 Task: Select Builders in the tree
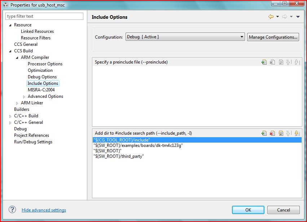[22, 109]
